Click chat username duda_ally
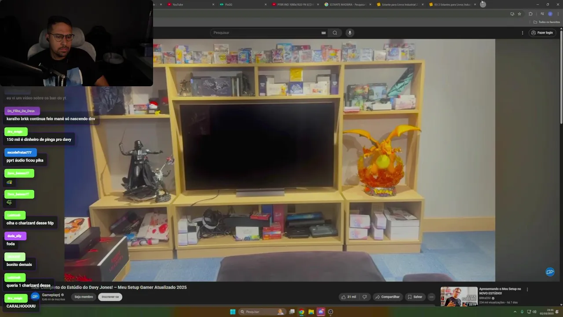This screenshot has width=563, height=317. pyautogui.click(x=15, y=236)
